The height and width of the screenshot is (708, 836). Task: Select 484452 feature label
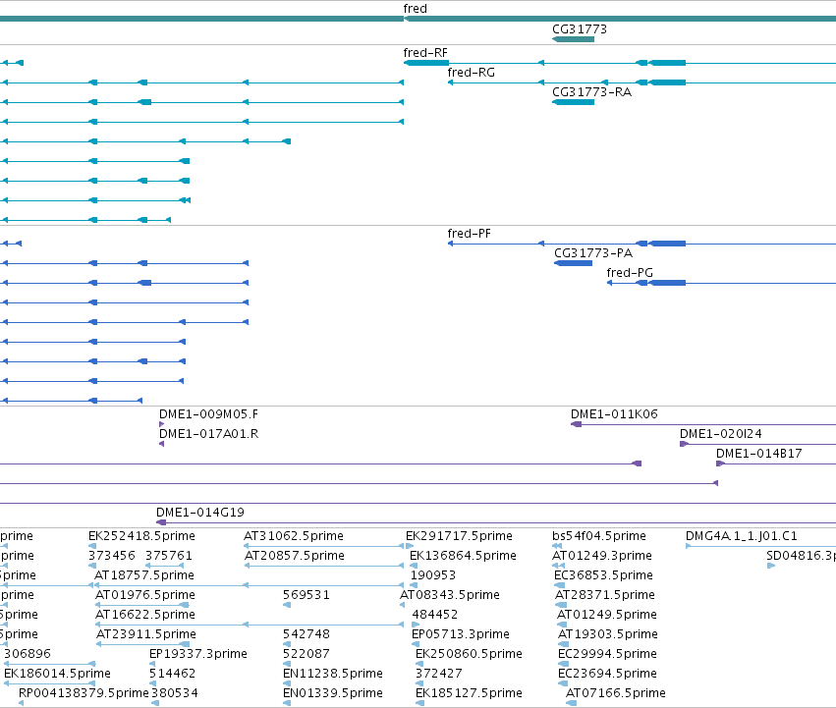[434, 615]
